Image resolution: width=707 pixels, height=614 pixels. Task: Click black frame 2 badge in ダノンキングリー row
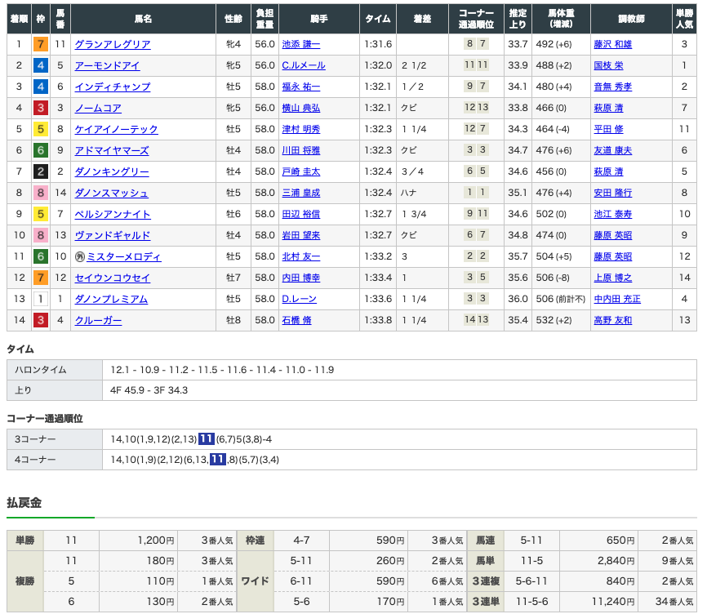41,171
